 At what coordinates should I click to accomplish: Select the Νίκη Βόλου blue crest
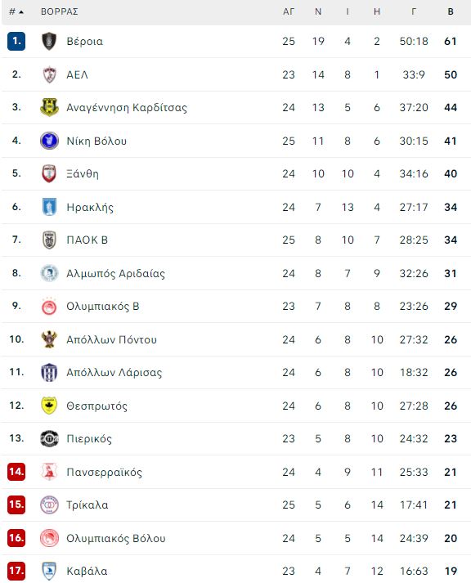click(49, 141)
